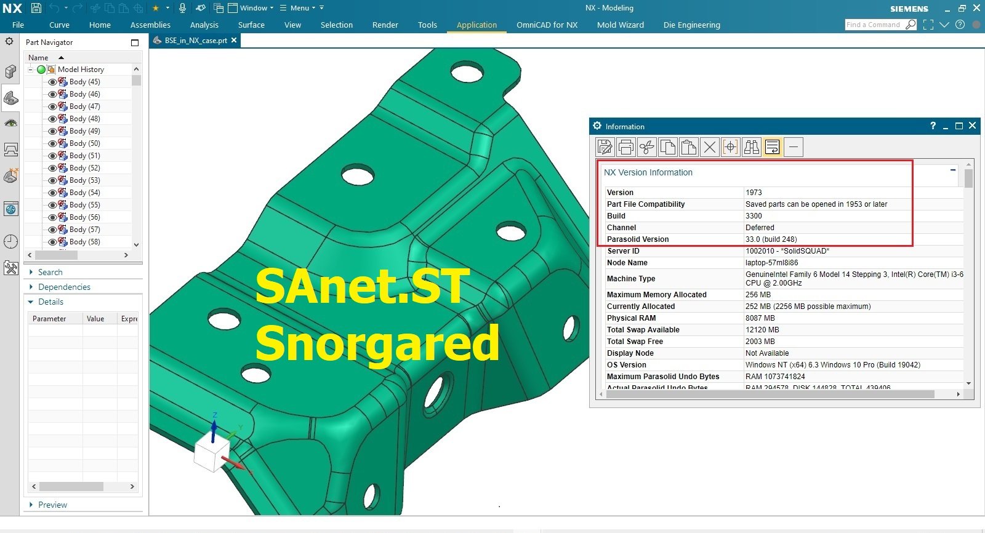The height and width of the screenshot is (533, 985).
Task: Click the search icon beside Find a Command
Action: (x=911, y=25)
